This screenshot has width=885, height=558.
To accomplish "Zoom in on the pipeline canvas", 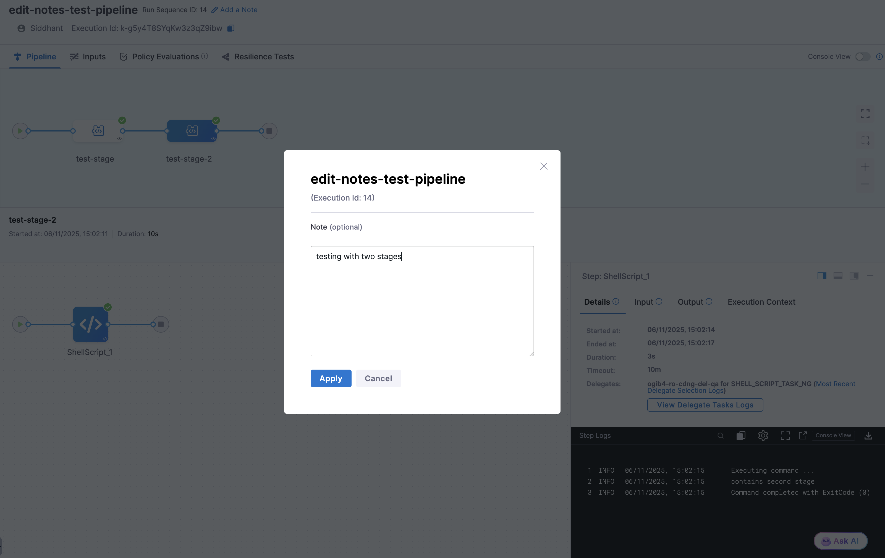I will [x=865, y=167].
